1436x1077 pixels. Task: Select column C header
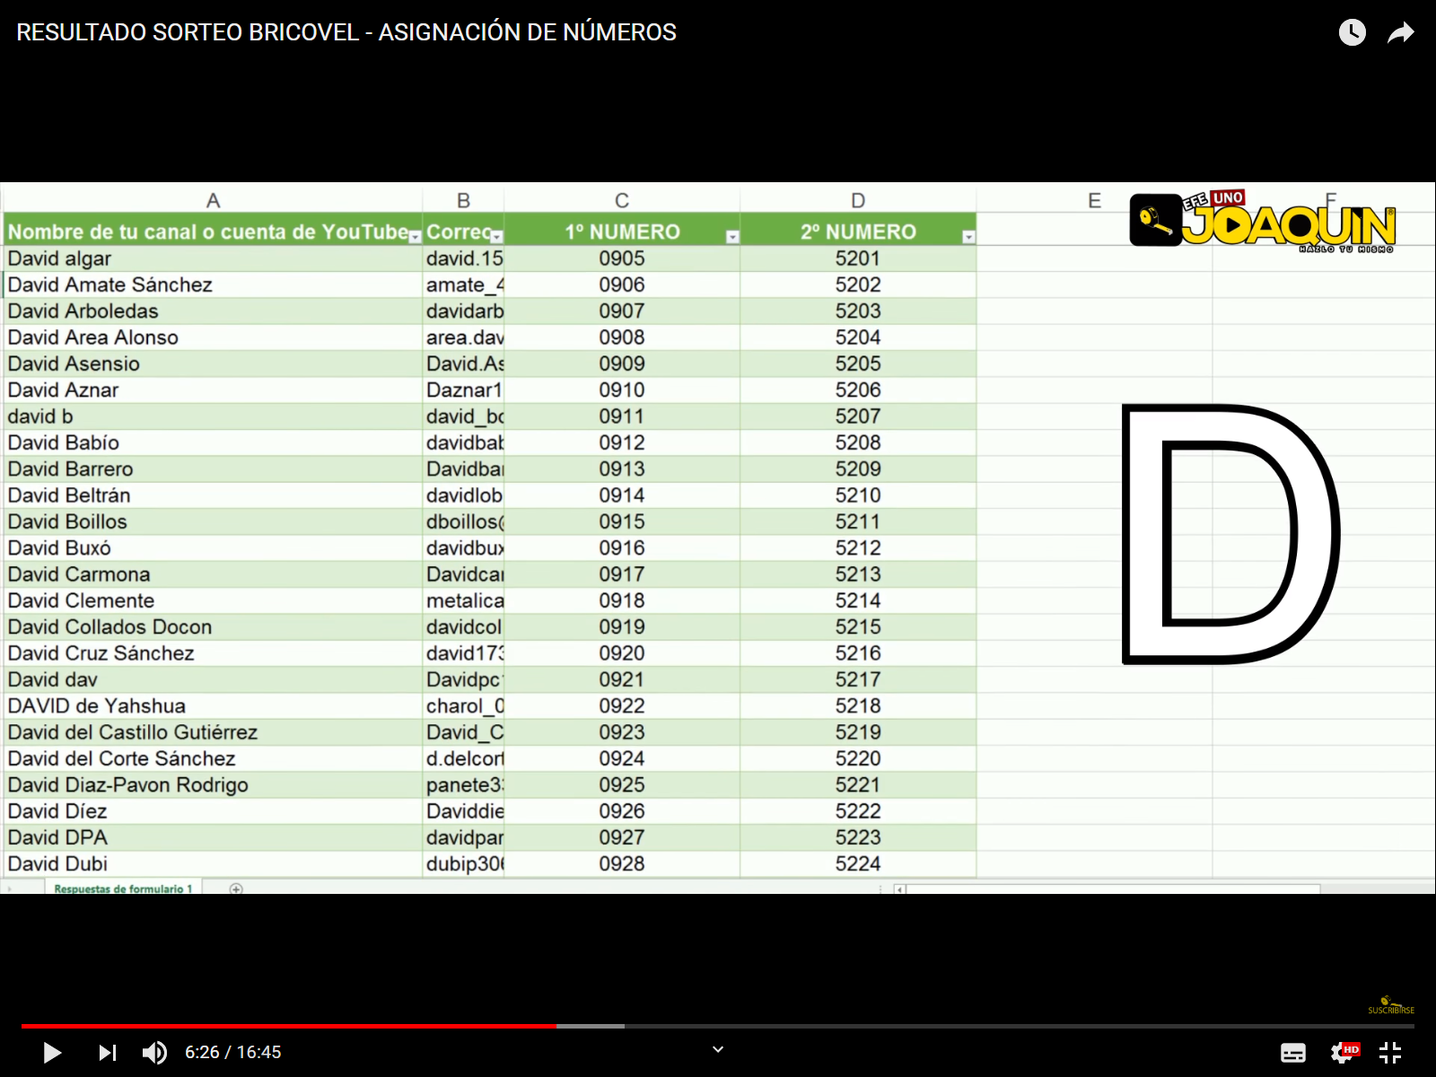[622, 200]
